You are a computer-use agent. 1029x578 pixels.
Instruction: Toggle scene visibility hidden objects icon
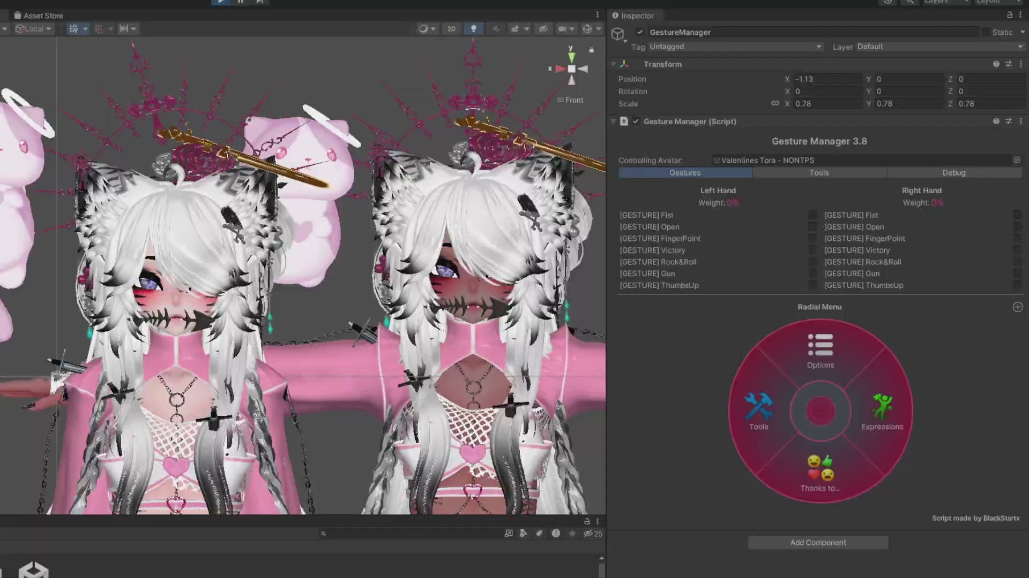(543, 29)
